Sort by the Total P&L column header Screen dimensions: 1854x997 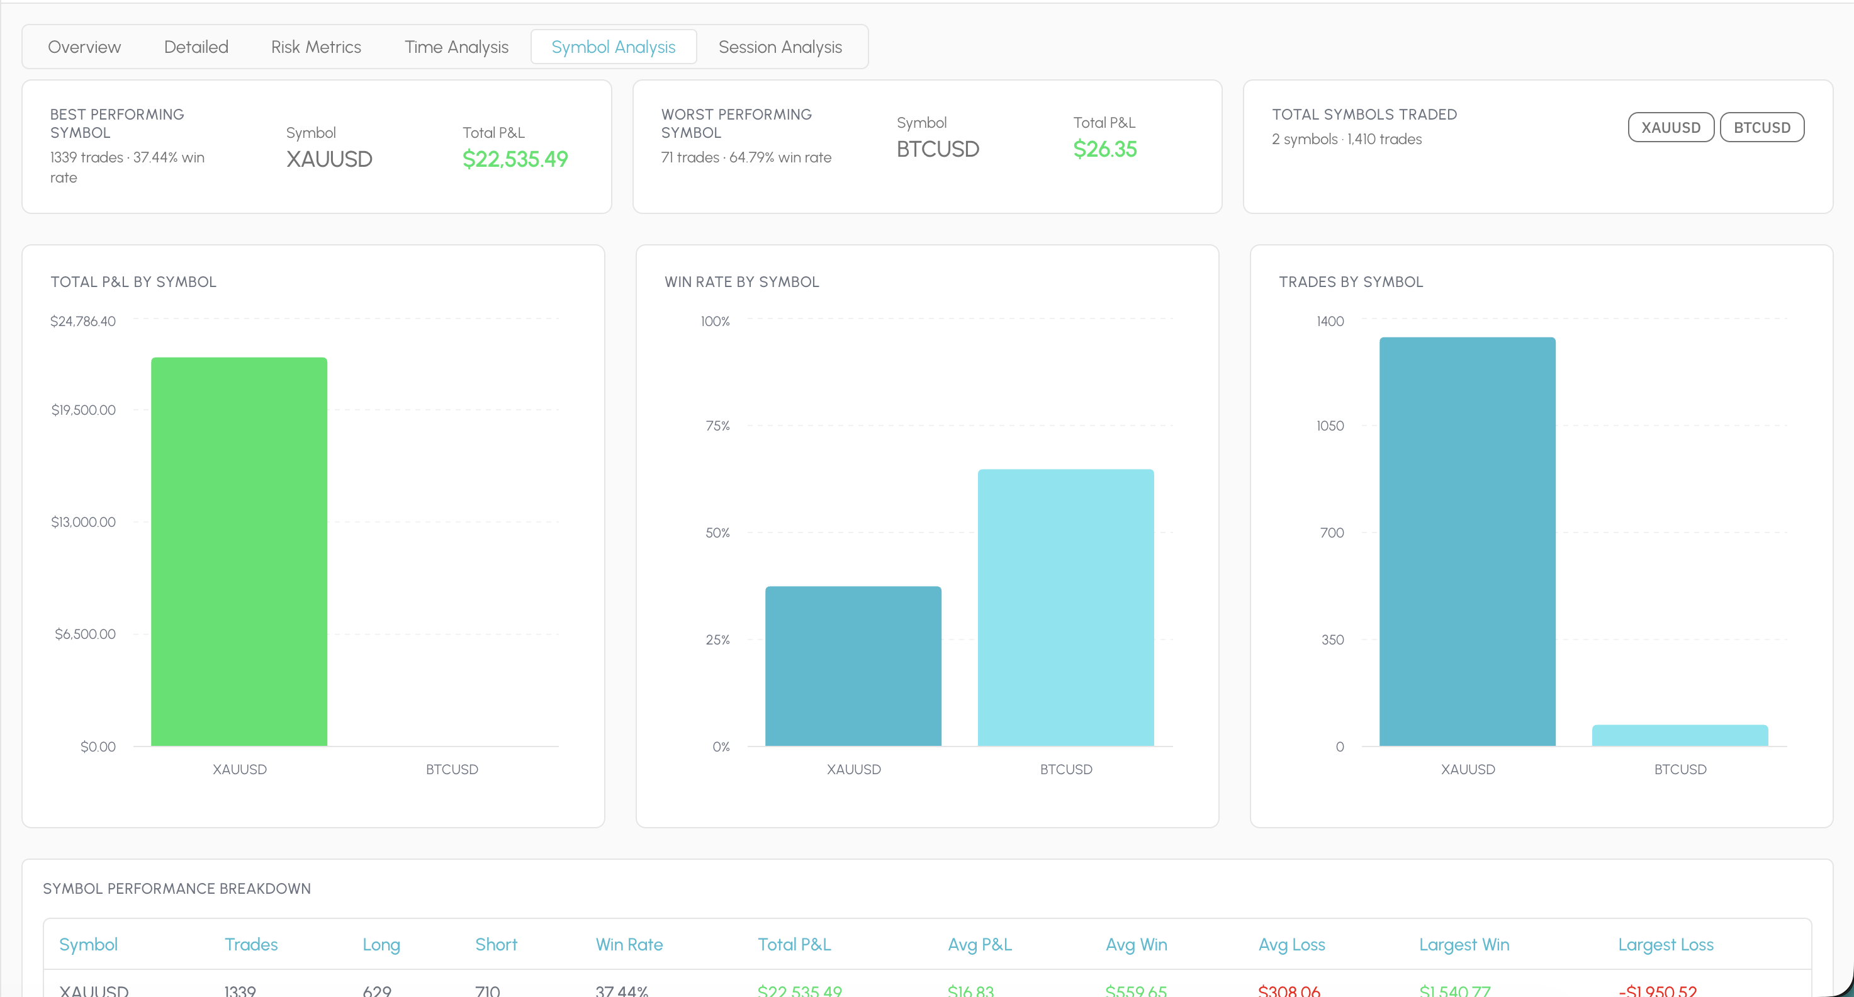pos(794,945)
